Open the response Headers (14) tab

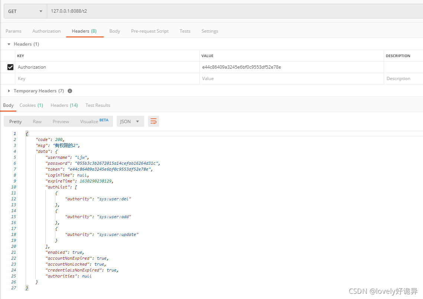tap(64, 105)
